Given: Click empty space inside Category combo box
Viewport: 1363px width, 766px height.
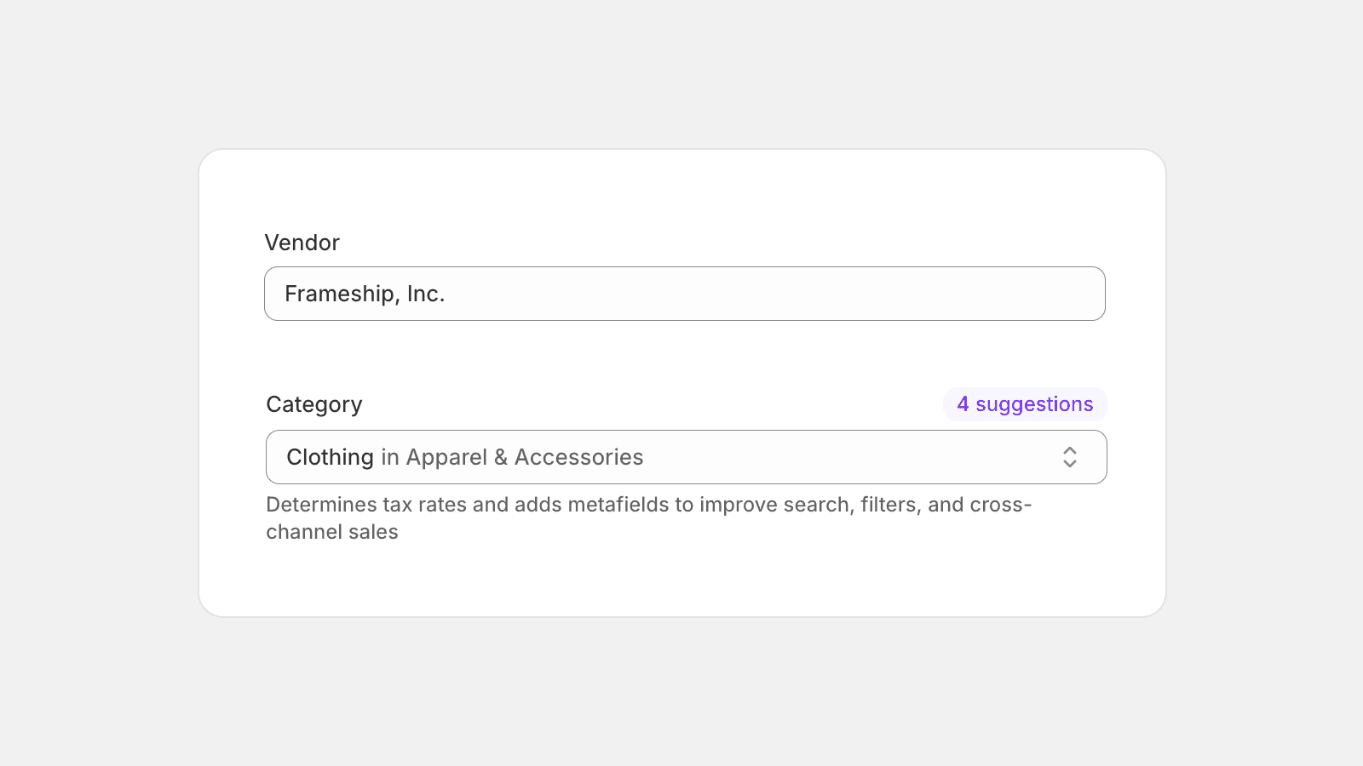Looking at the screenshot, I should click(852, 457).
